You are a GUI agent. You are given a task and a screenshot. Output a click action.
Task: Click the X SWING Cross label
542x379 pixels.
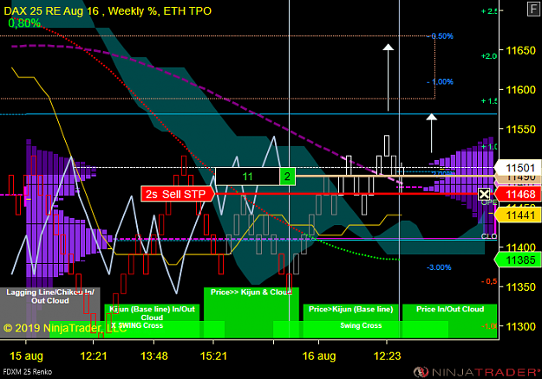pyautogui.click(x=137, y=325)
